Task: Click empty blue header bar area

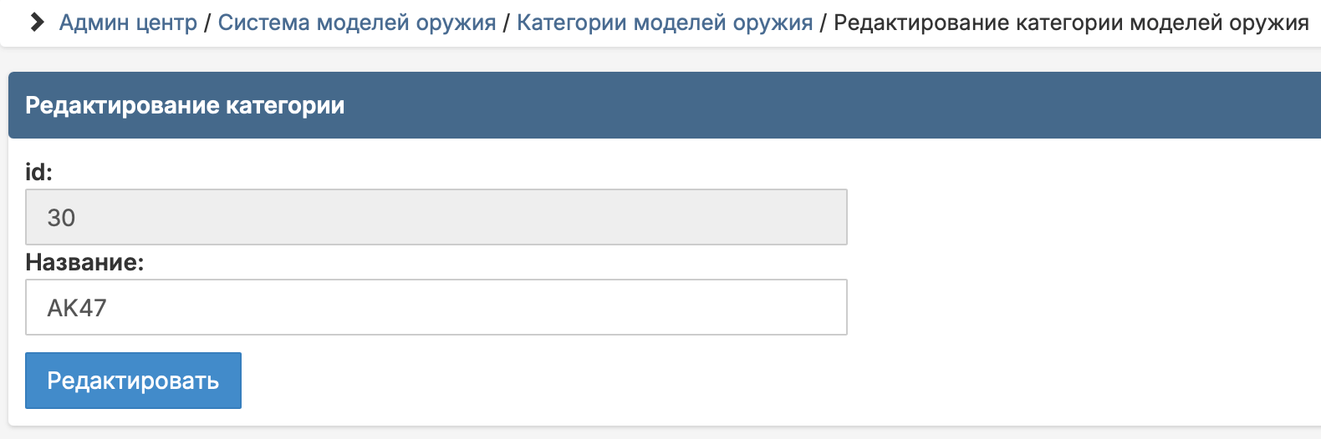Action: point(836,105)
